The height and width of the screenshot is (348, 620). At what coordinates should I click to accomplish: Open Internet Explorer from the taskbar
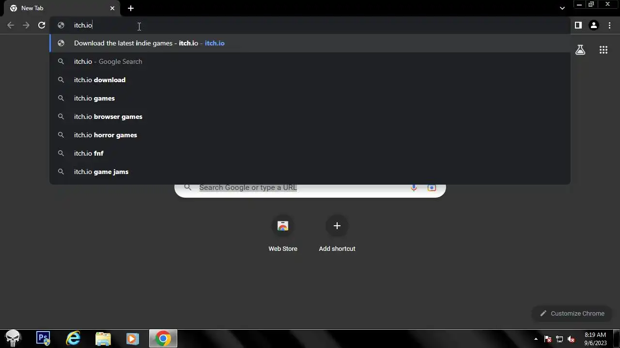pyautogui.click(x=73, y=338)
